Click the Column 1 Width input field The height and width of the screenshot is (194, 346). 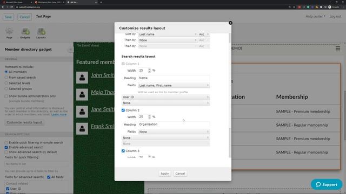pyautogui.click(x=143, y=71)
